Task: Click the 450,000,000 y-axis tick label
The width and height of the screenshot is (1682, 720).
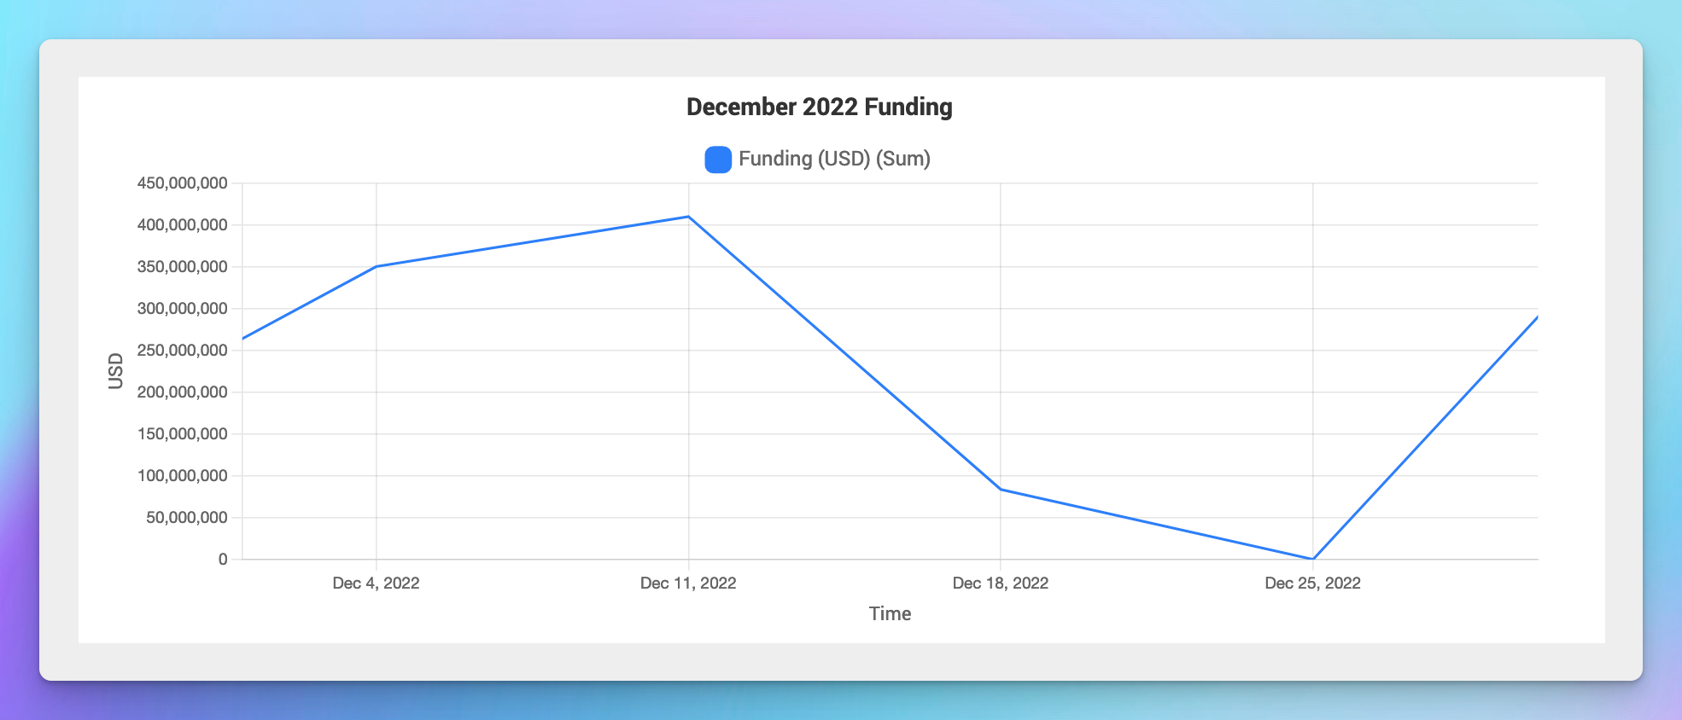Action: (x=182, y=183)
